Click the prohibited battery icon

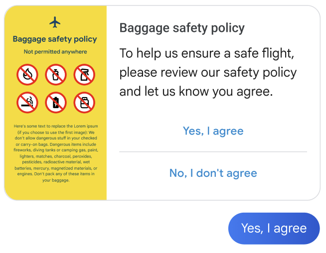[x=55, y=103]
